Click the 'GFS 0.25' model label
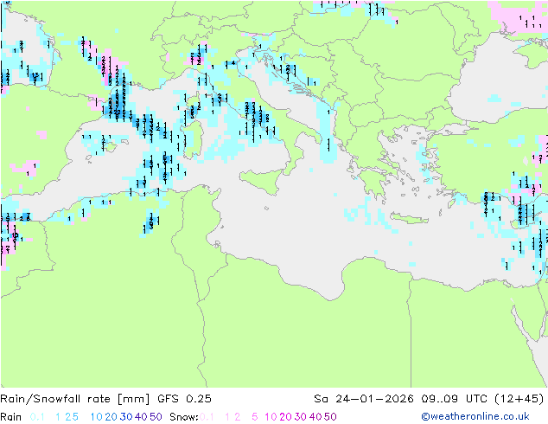 click(184, 399)
